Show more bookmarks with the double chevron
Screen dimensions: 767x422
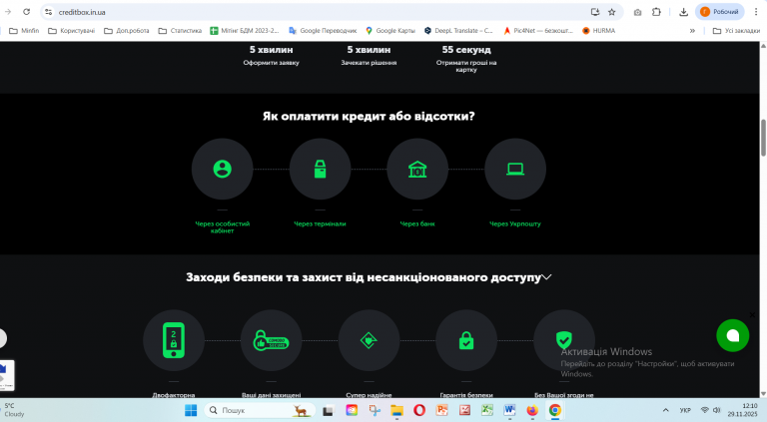[x=692, y=30]
